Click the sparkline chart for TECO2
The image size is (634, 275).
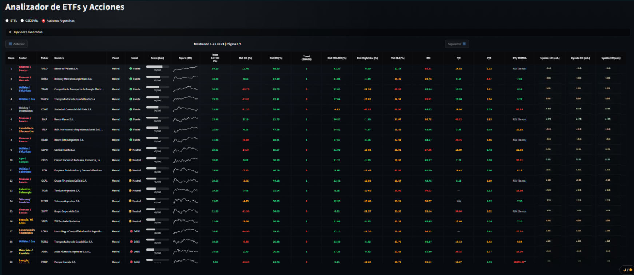coord(185,201)
